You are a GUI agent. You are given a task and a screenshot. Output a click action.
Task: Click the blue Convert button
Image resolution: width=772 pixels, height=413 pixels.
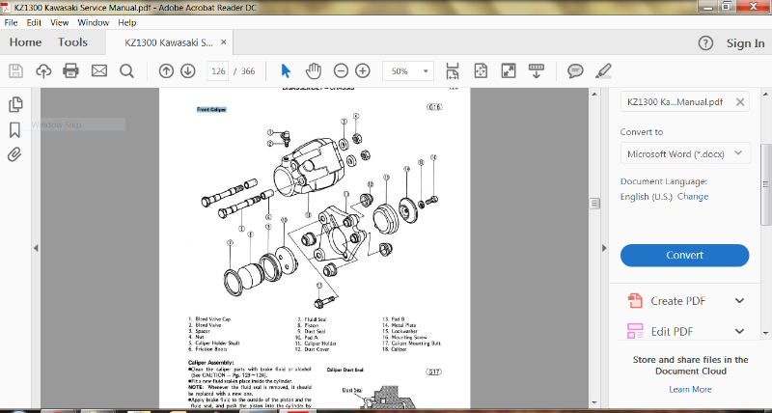[684, 255]
